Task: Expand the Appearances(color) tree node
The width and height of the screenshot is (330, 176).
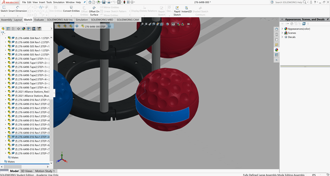Action: click(x=282, y=29)
